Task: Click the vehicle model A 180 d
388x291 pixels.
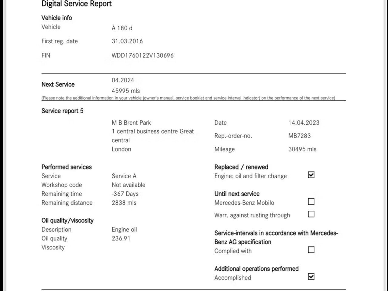Action: (122, 28)
